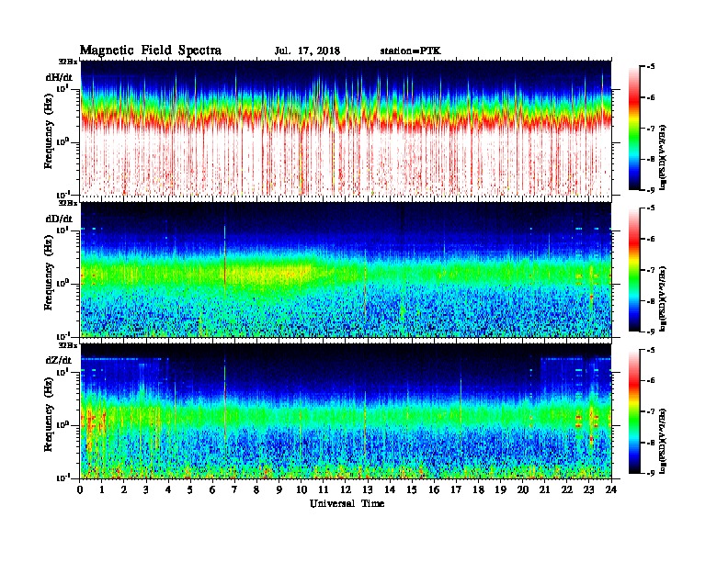The image size is (728, 562).
Task: Click the 'station=PTK' label
Action: pos(411,51)
